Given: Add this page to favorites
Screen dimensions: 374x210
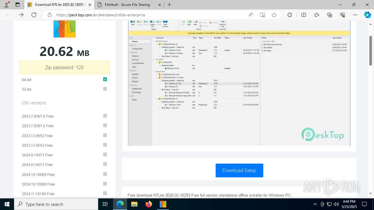Looking at the screenshot, I should click(274, 15).
